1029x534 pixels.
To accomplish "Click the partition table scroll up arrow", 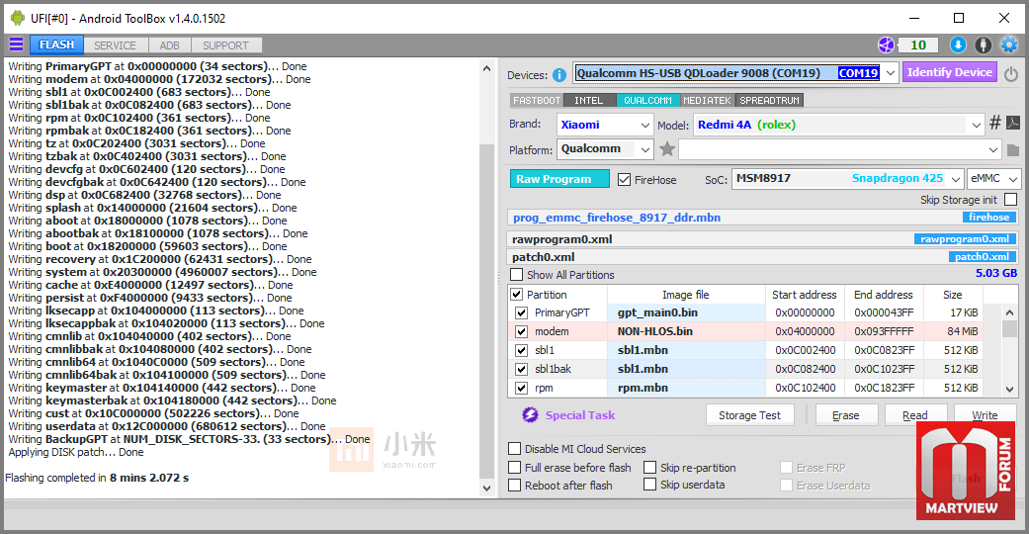I will [x=1010, y=312].
